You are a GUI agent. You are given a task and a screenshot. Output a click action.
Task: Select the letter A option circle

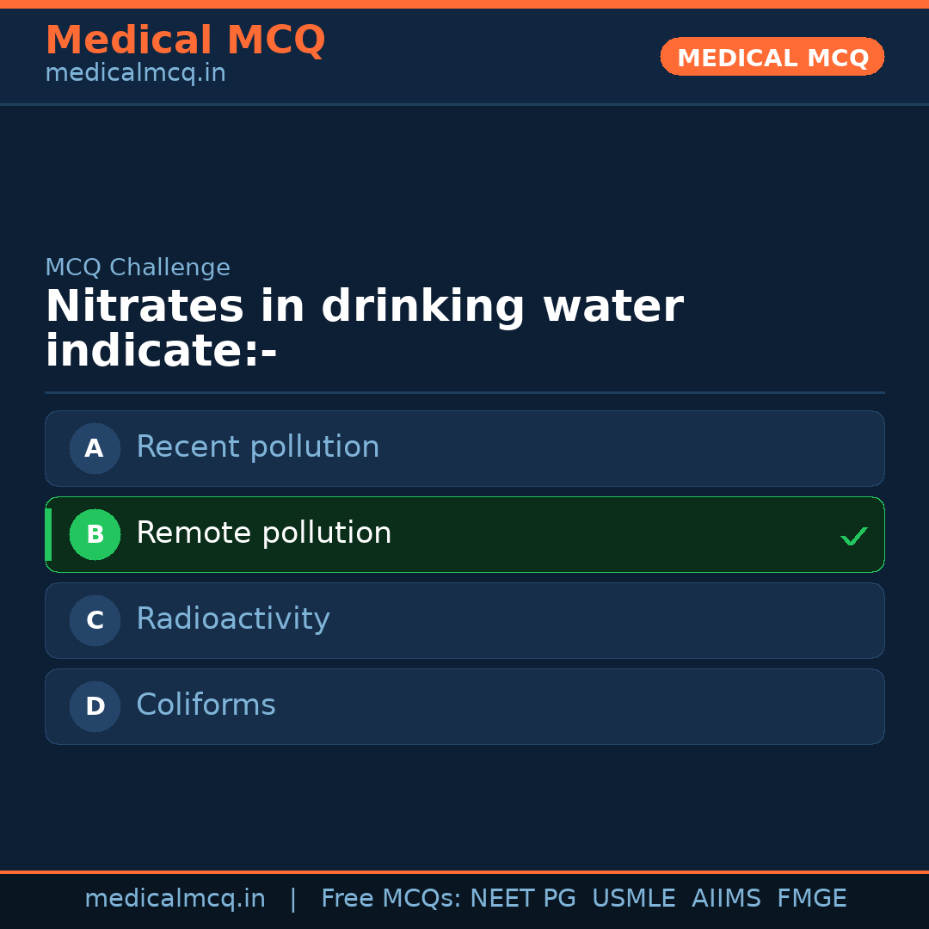tap(95, 448)
